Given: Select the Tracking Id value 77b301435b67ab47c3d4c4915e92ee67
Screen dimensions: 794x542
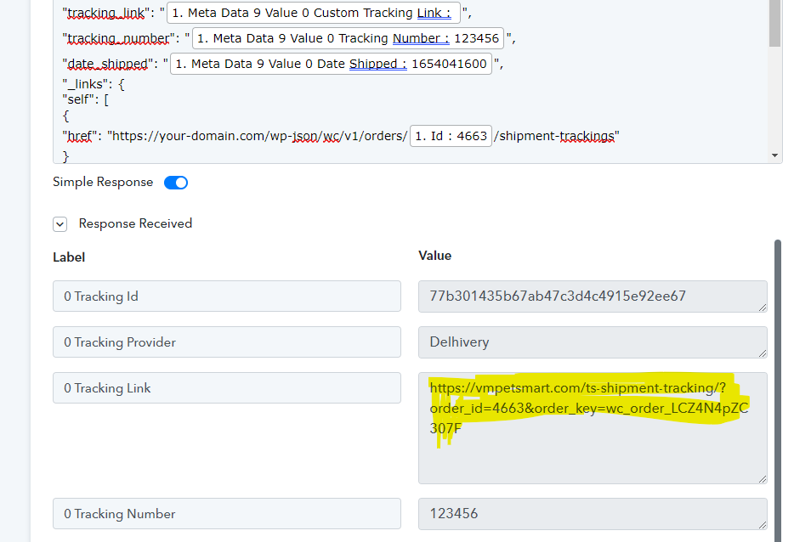Looking at the screenshot, I should coord(593,296).
